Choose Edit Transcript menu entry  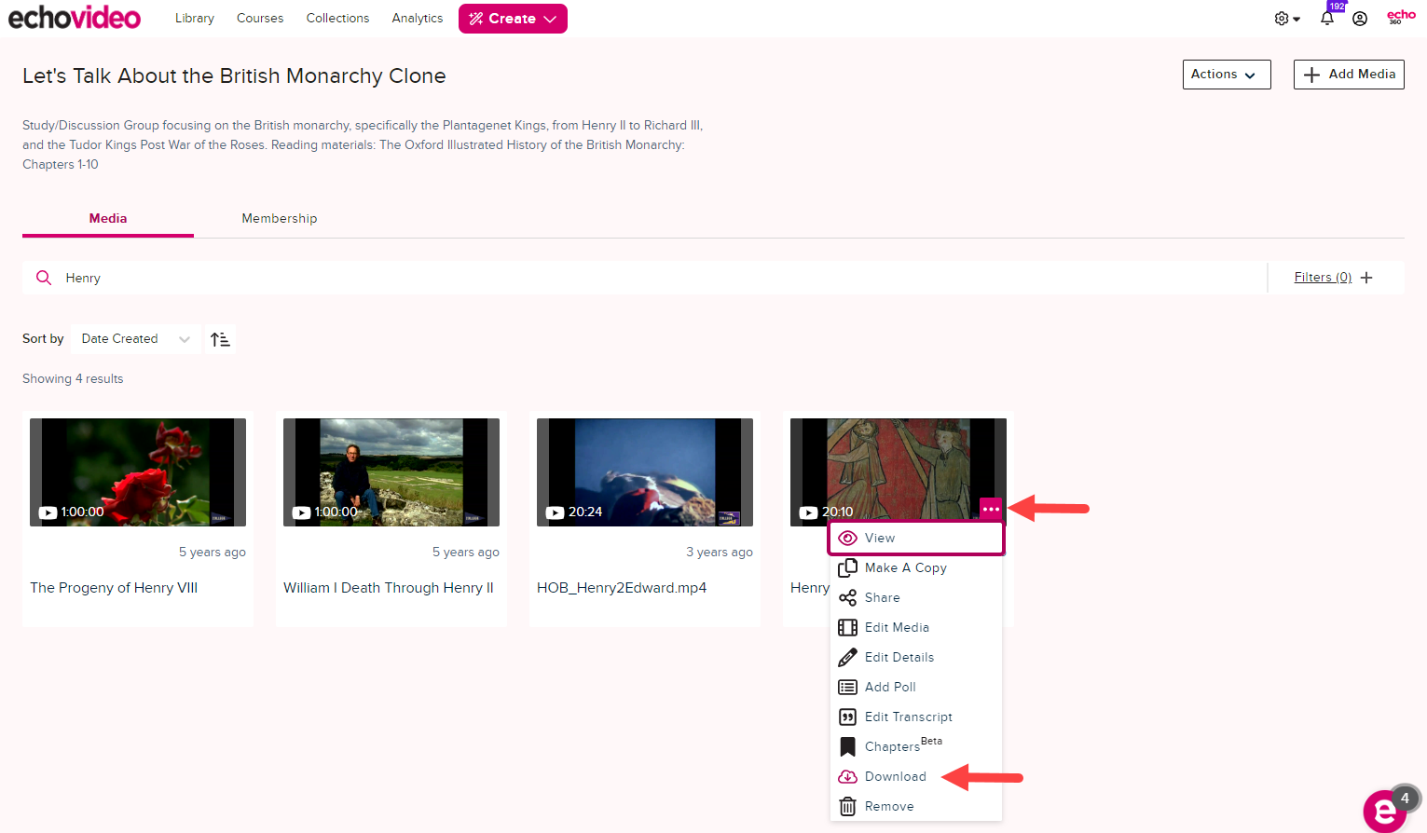click(x=916, y=717)
